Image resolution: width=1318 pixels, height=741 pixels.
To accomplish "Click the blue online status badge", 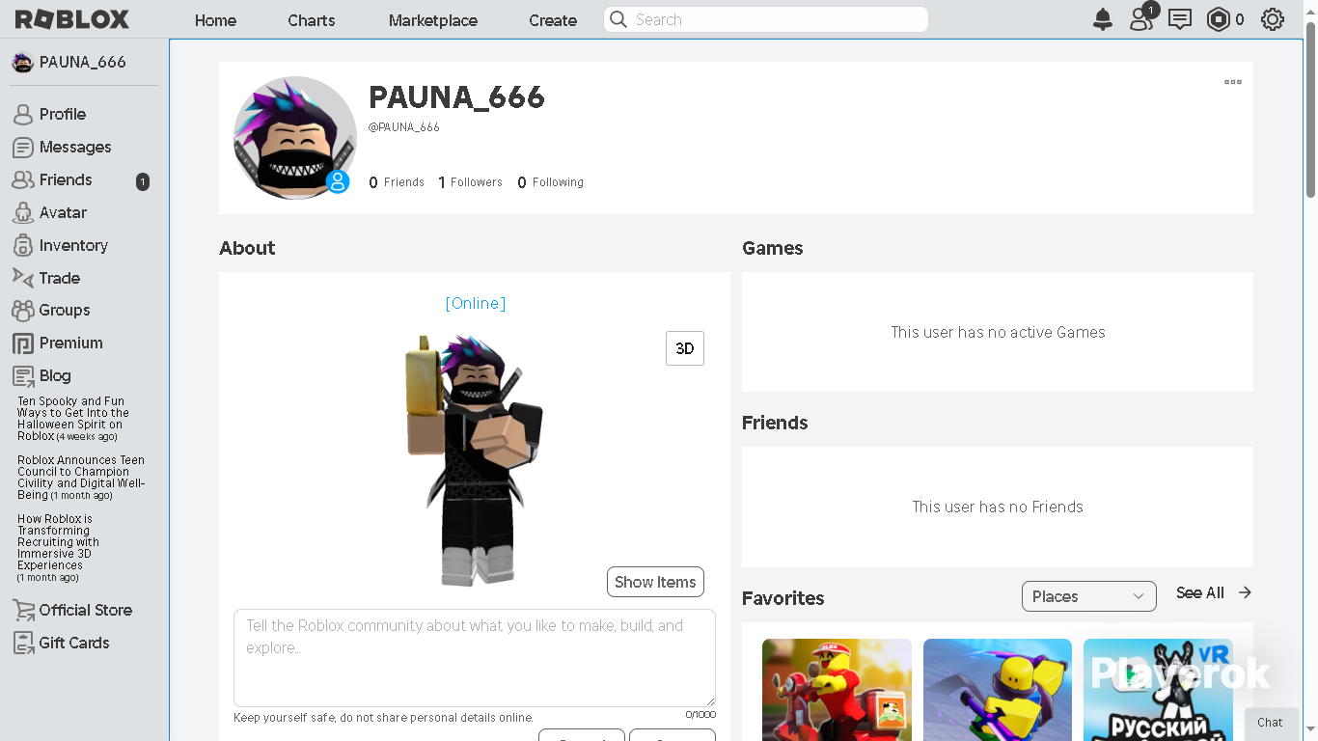I will click(x=338, y=181).
